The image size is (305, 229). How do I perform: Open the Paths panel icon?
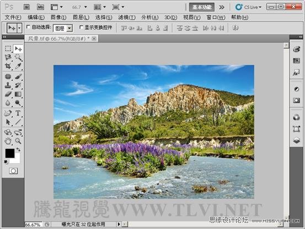coord(296,129)
